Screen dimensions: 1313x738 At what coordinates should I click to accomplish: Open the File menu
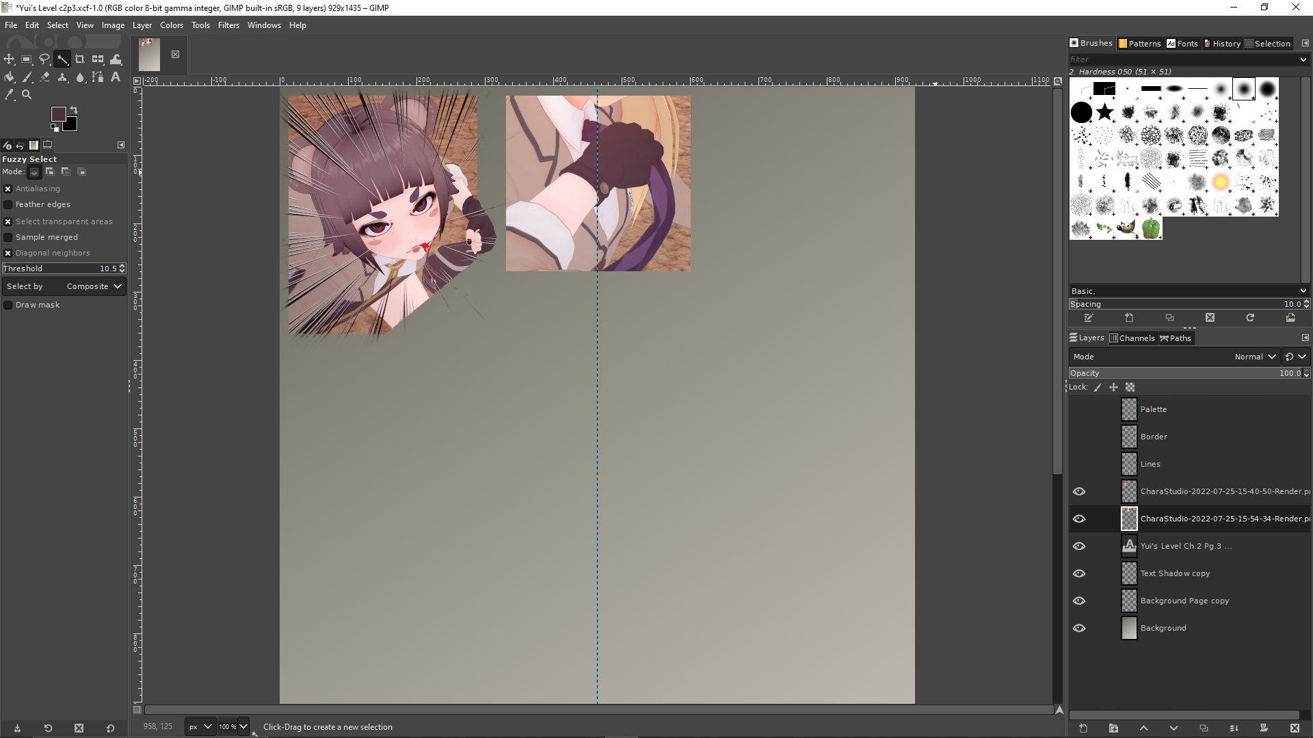[11, 25]
